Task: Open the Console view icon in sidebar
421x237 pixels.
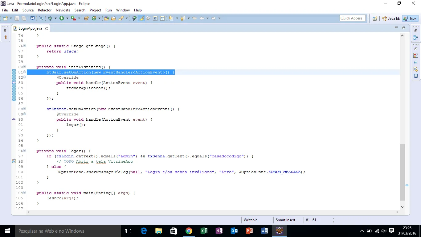Action: pyautogui.click(x=415, y=76)
